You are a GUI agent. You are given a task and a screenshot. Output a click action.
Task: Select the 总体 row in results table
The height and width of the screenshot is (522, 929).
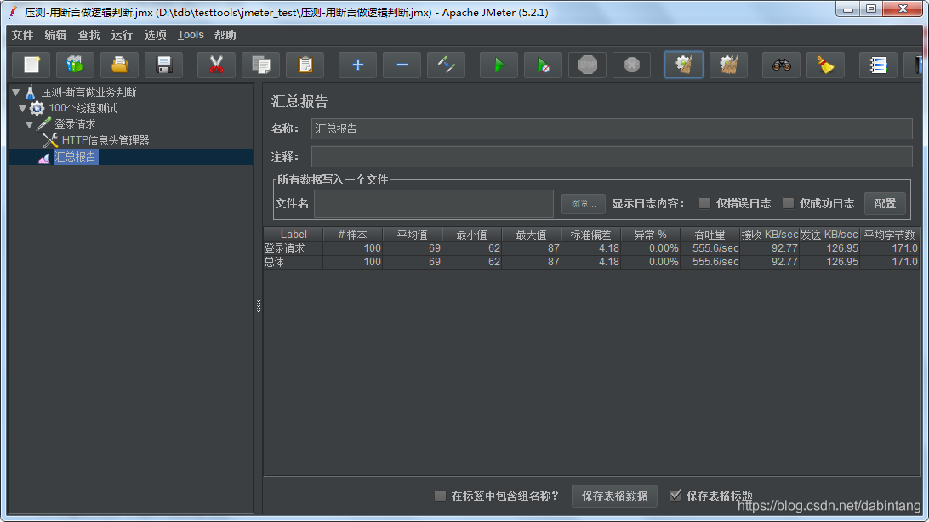point(591,262)
